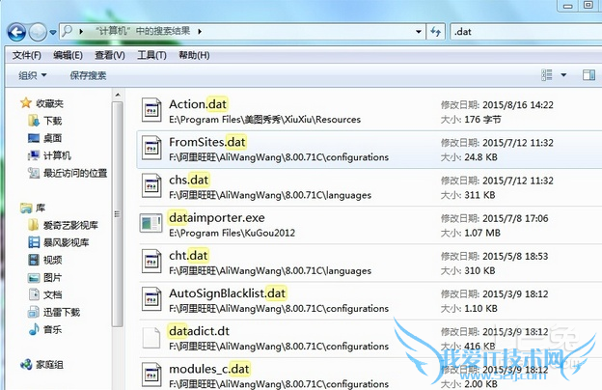602x390 pixels.
Task: Open the 帮助(H) menu
Action: 194,55
